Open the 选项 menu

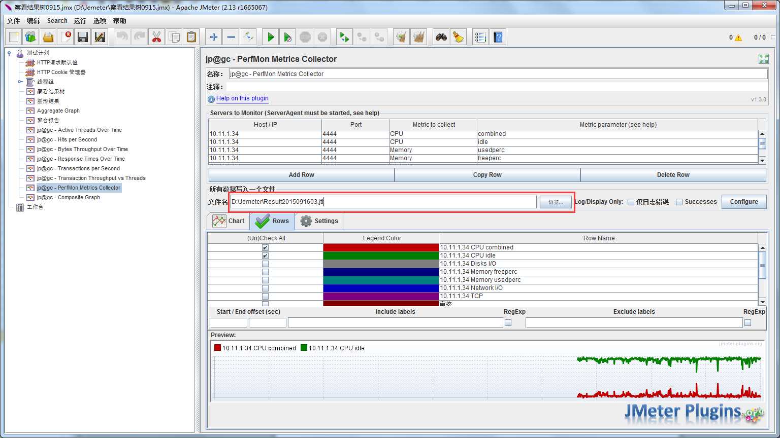tap(100, 21)
